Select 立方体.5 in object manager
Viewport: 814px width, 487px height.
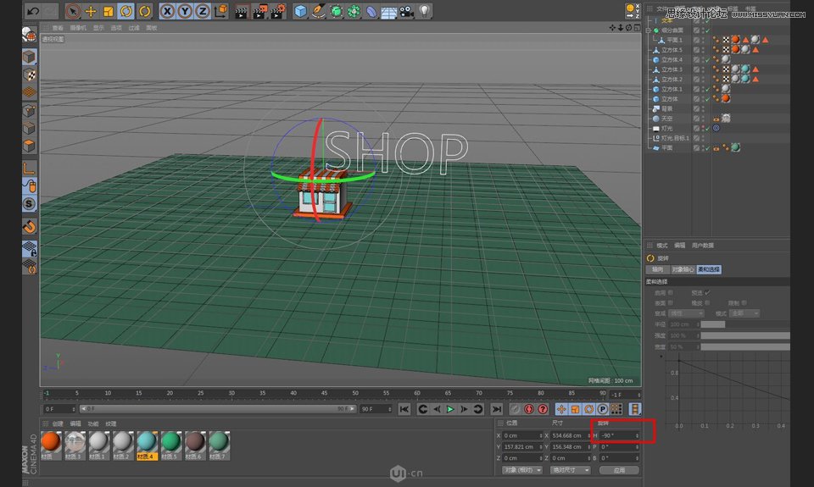pyautogui.click(x=672, y=50)
